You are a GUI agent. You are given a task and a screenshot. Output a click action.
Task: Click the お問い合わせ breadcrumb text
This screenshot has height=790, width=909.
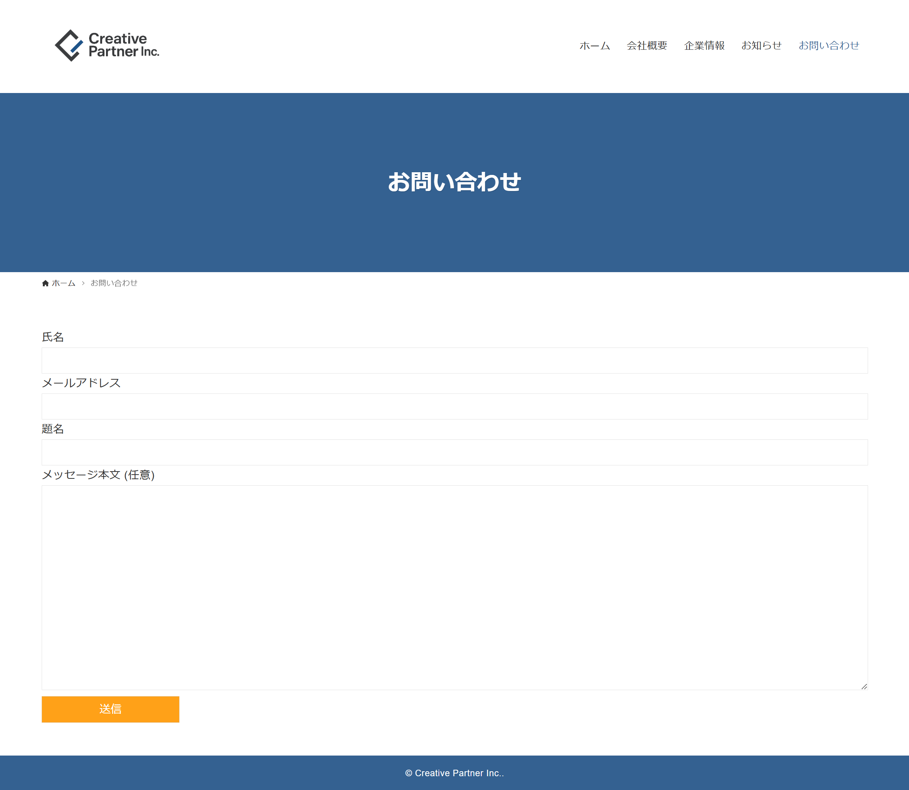pyautogui.click(x=114, y=283)
